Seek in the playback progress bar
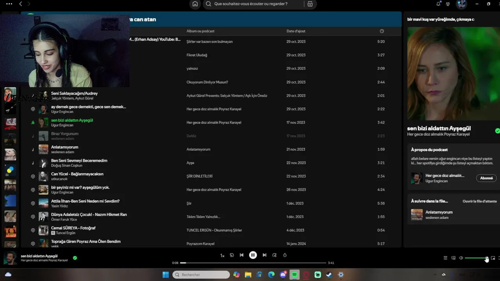500x281 pixels. [x=253, y=263]
